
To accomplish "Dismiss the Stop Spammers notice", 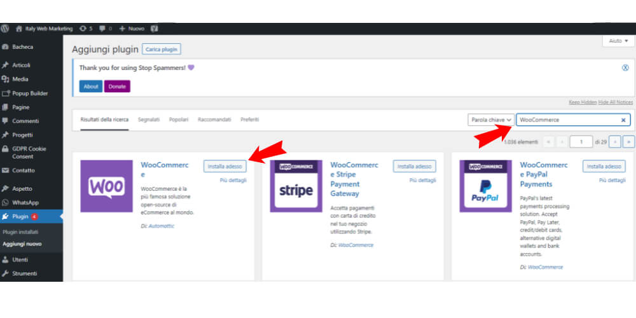I will tap(625, 68).
